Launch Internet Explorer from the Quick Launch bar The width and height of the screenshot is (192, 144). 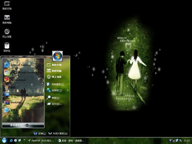(x=11, y=140)
